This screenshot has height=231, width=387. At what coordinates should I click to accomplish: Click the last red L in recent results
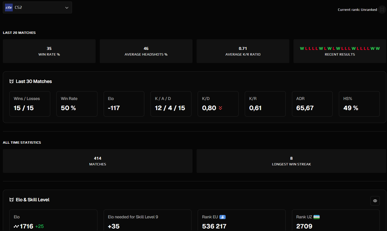coord(368,48)
